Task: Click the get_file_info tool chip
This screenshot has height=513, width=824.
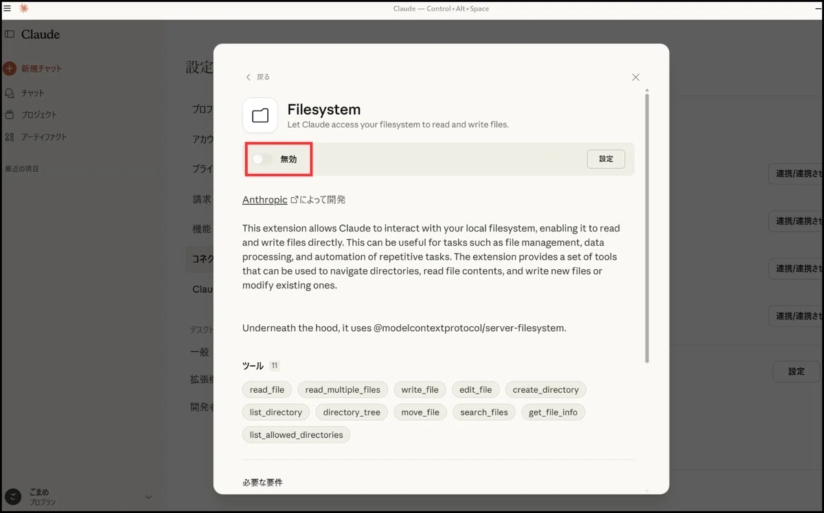Action: tap(553, 412)
